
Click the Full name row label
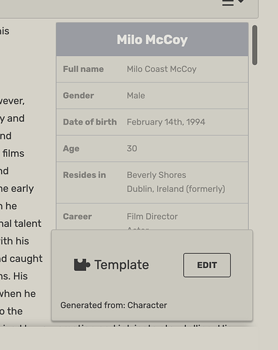pos(83,69)
